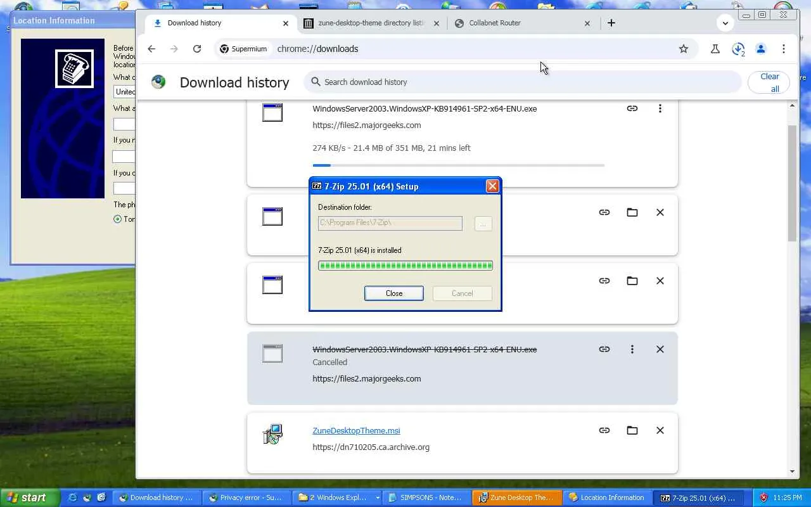Select the Tone radio button in Location Information
This screenshot has width=811, height=507.
pyautogui.click(x=117, y=219)
